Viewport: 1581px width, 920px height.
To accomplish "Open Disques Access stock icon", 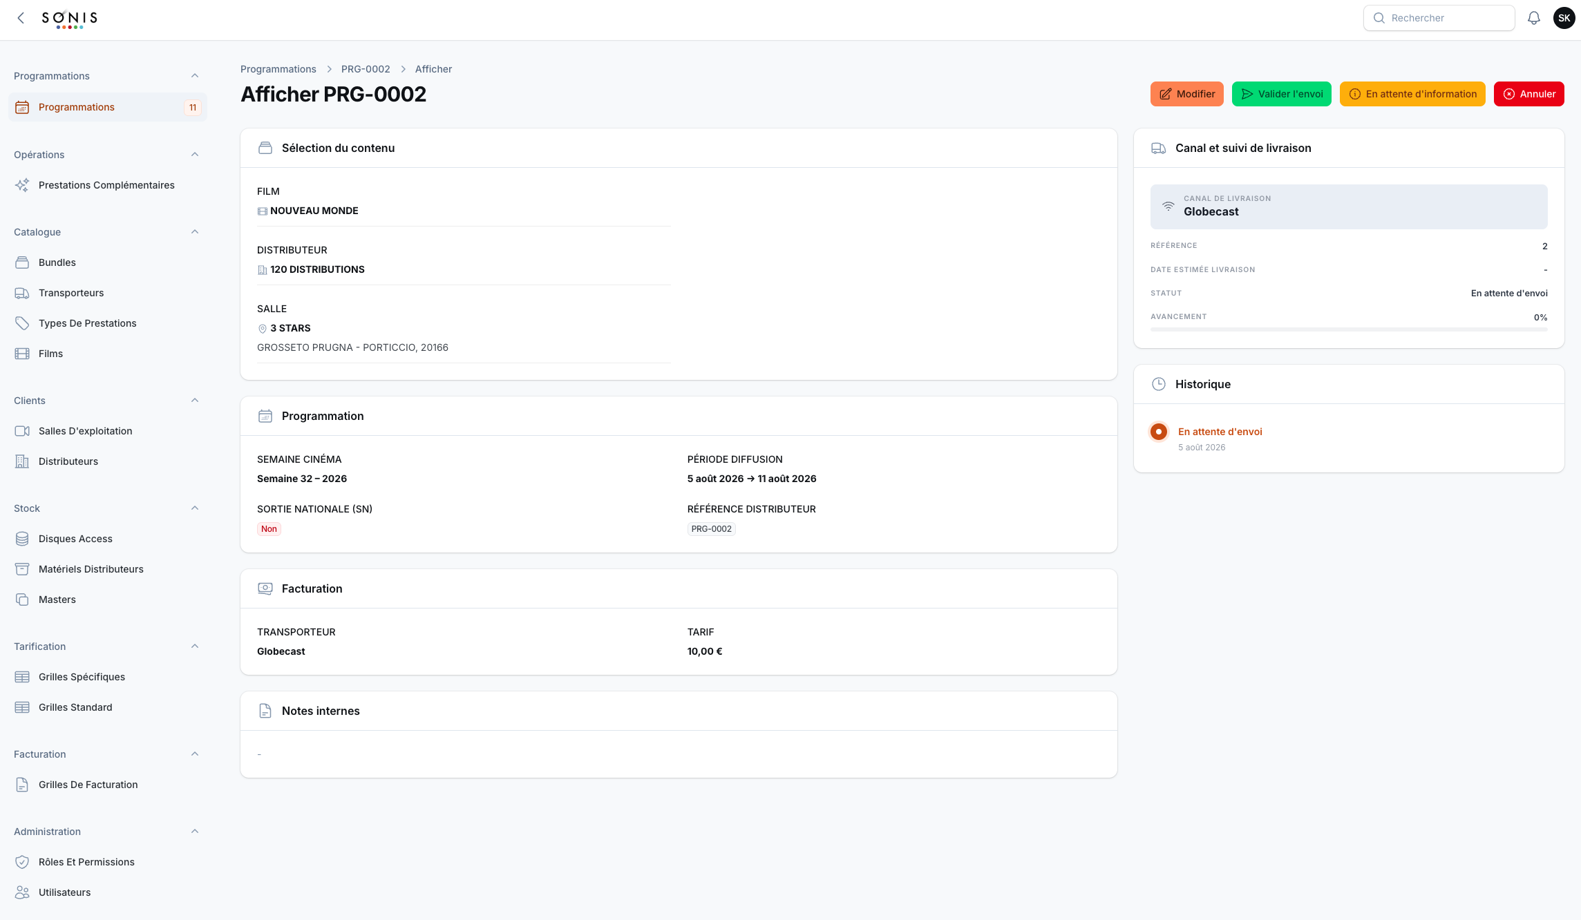I will [22, 539].
